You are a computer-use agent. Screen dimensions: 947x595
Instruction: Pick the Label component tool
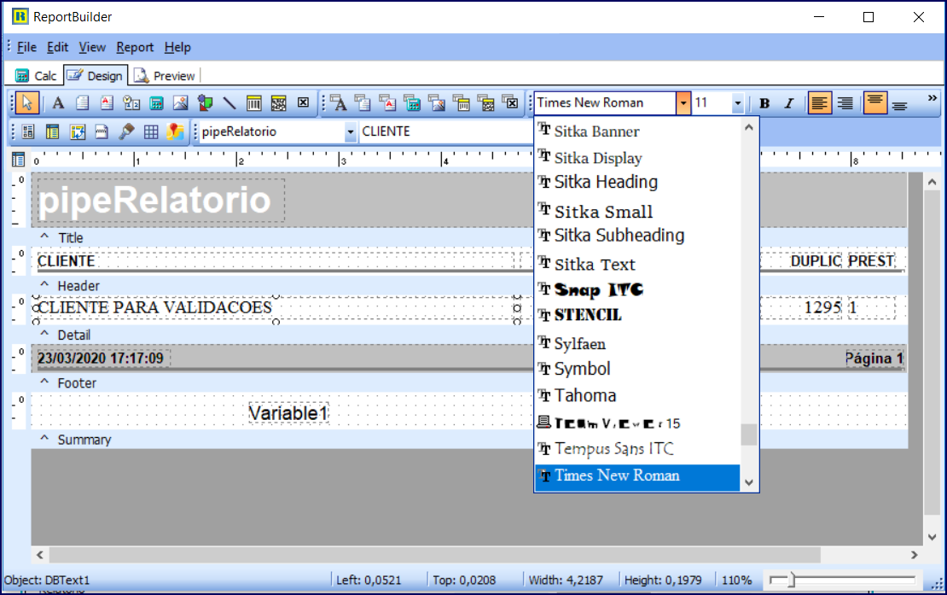[58, 102]
